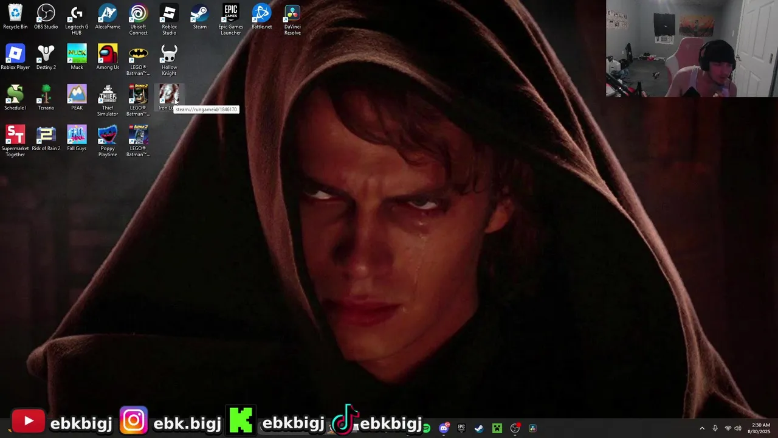
Task: Open Spotify from the taskbar
Action: point(427,428)
